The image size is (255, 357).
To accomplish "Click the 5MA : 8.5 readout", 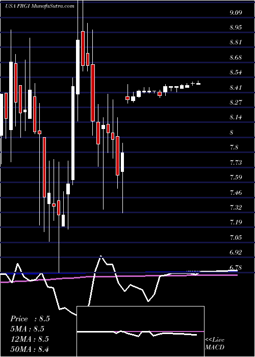I will (x=27, y=329).
